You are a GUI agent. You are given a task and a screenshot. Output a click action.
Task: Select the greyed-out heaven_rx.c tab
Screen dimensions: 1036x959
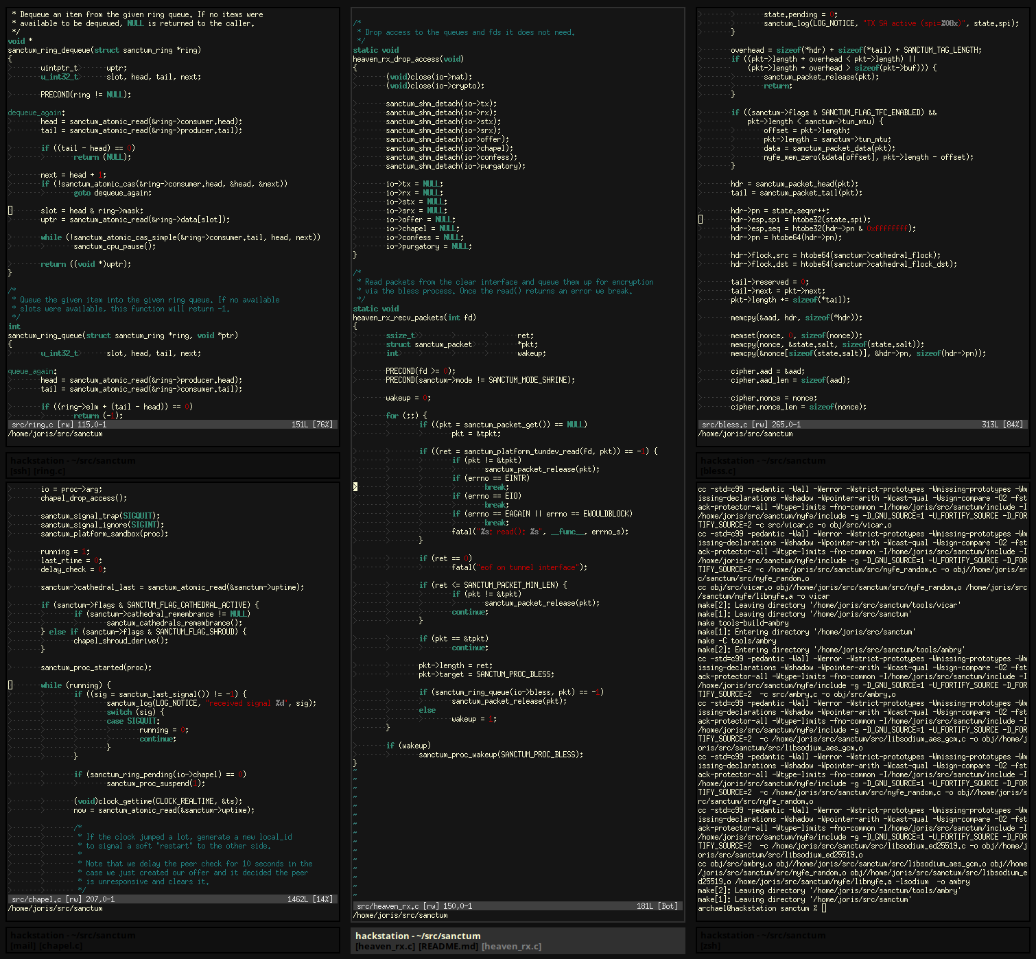point(511,947)
